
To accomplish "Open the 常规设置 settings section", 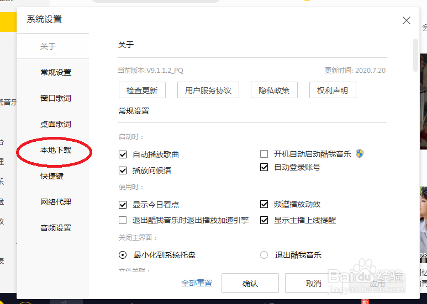I will point(56,72).
